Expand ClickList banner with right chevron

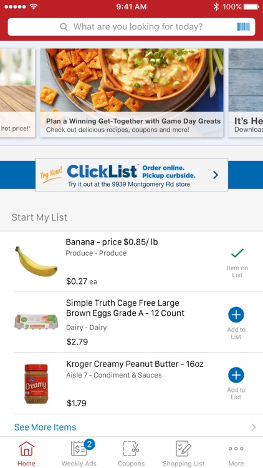tap(216, 175)
